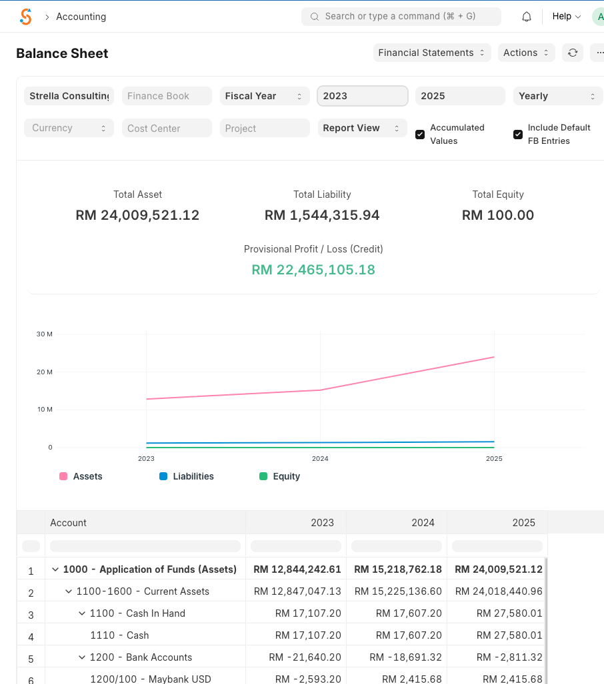Collapse the 1200 Bank Accounts group

(82, 657)
